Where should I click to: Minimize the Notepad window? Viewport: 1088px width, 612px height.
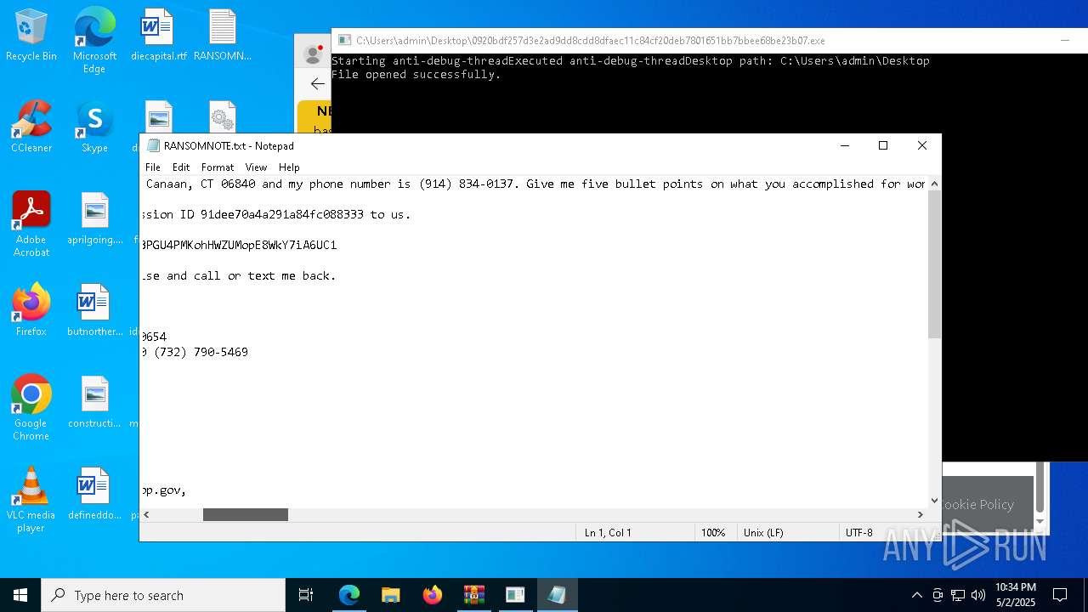pos(844,145)
